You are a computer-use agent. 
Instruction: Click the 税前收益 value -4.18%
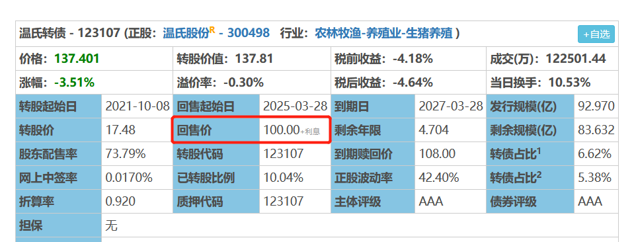coord(413,59)
